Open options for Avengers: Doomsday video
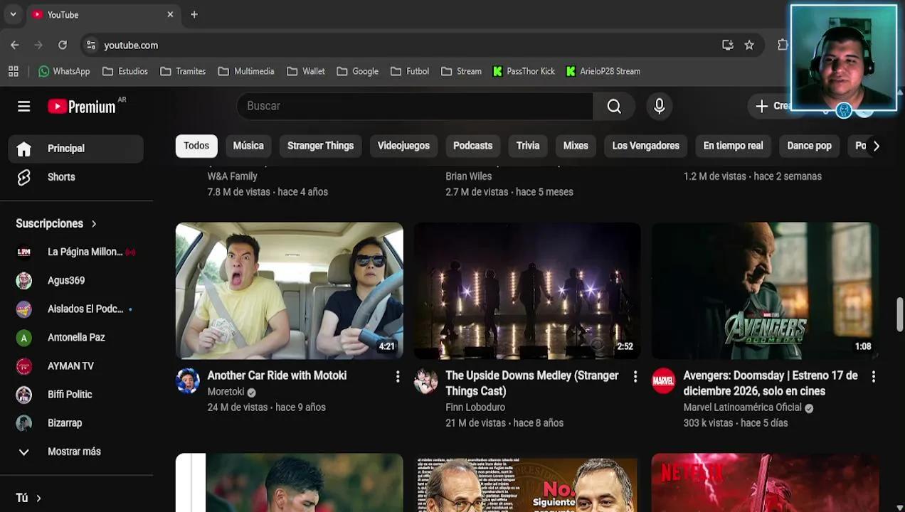Viewport: 905px width, 512px height. (x=873, y=377)
